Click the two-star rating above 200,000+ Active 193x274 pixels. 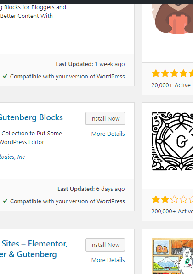172,199
